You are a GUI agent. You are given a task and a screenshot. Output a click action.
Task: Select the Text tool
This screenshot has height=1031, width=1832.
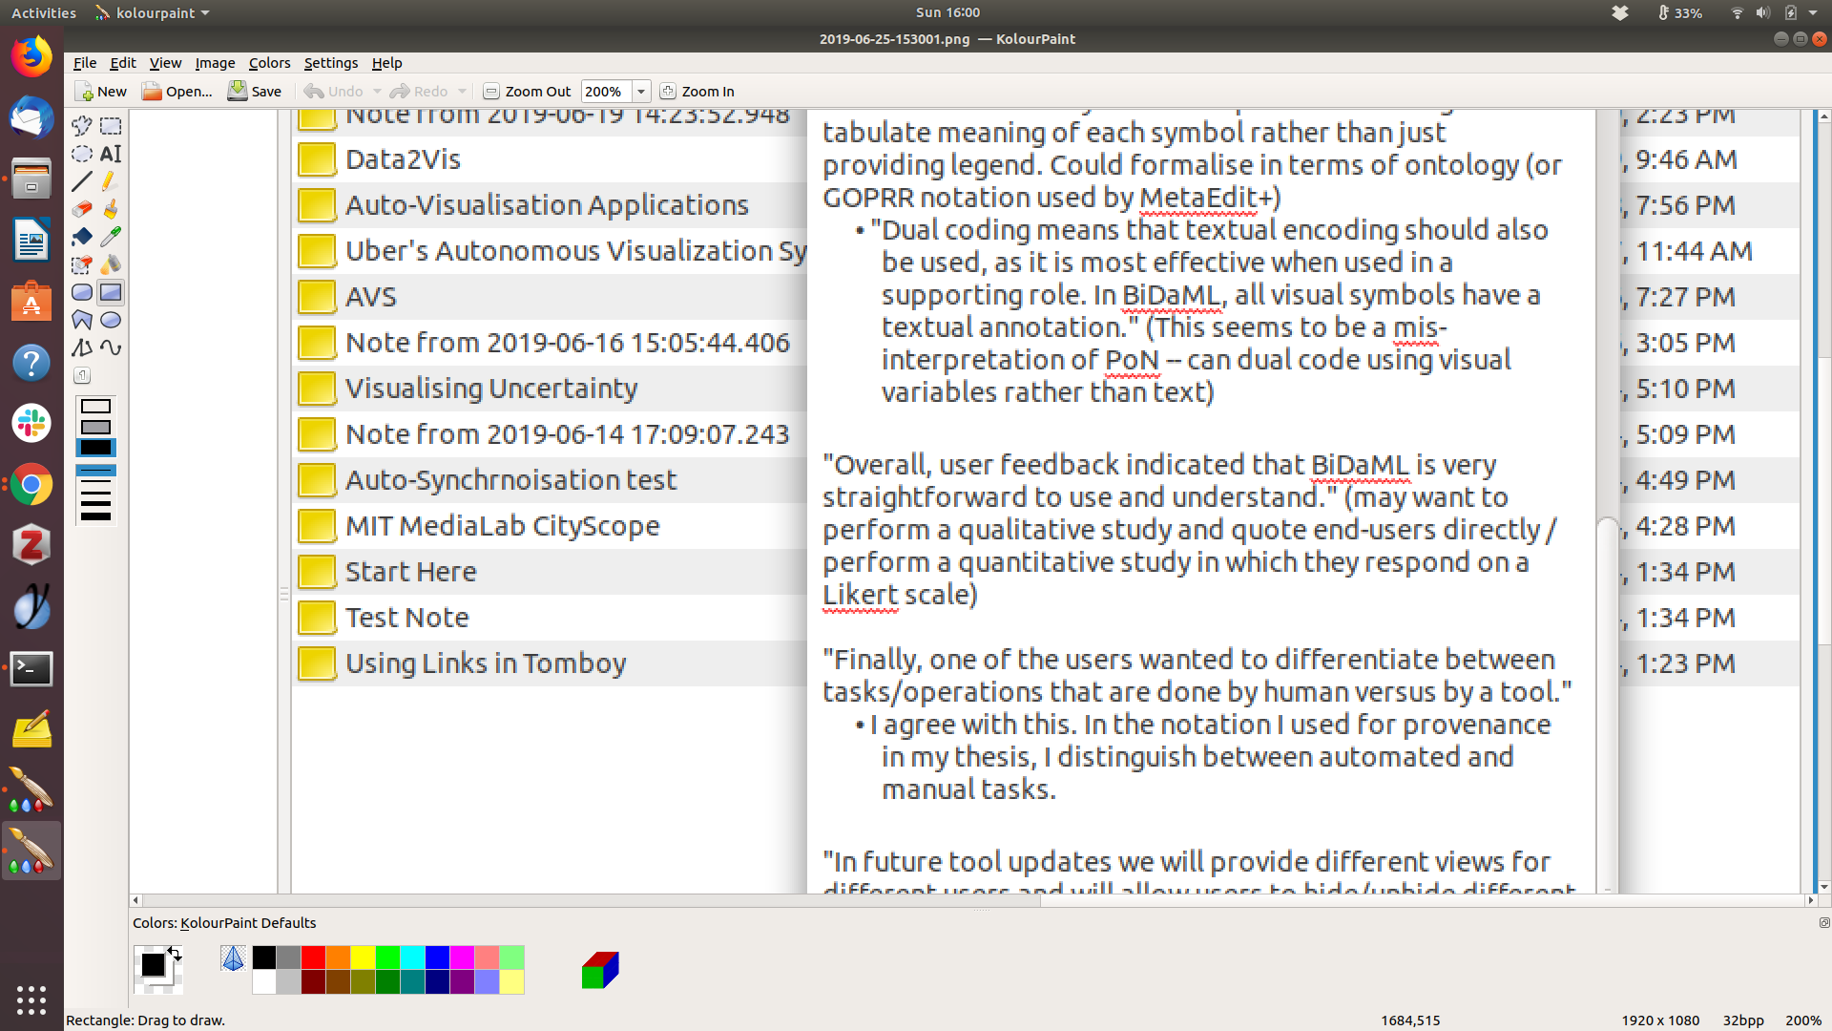111,154
